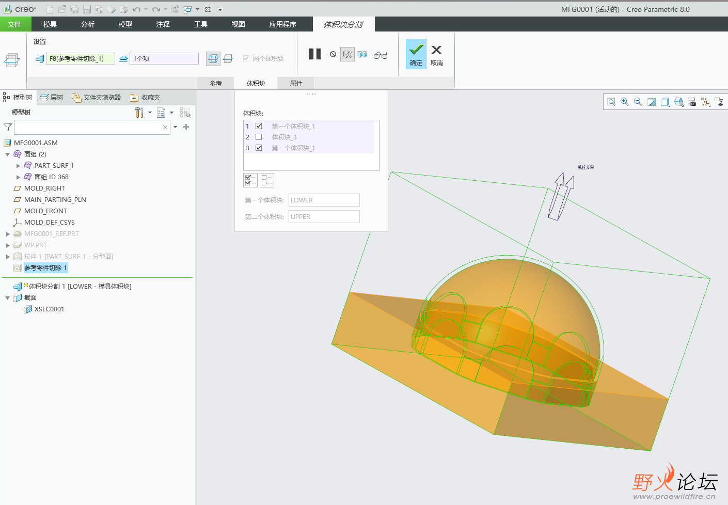The width and height of the screenshot is (728, 505).
Task: Toggle row 3 第一个体积块_1 checkbox
Action: click(x=259, y=148)
